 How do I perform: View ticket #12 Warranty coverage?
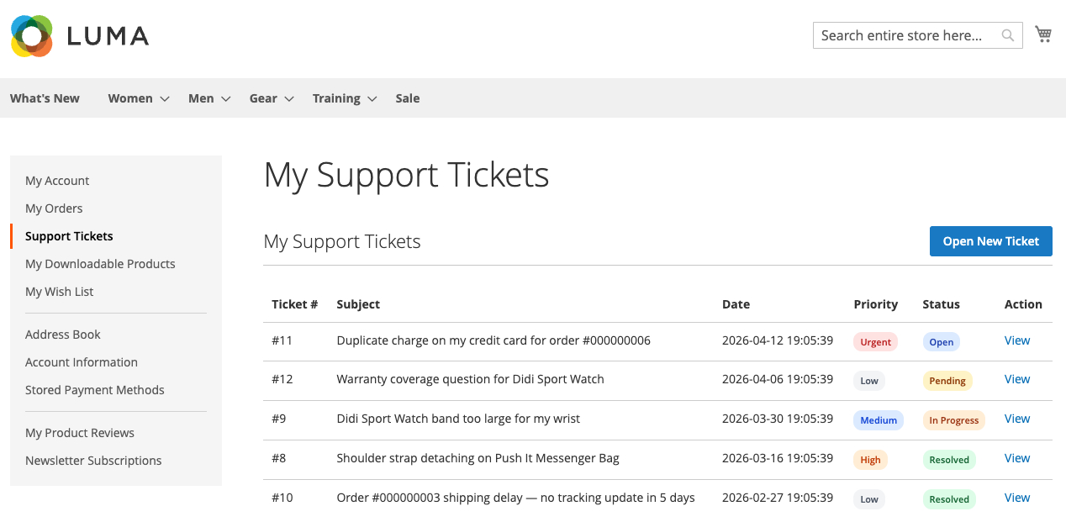coord(1017,379)
